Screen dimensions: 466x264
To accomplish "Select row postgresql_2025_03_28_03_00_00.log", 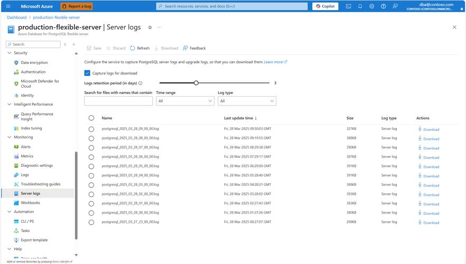I will [x=91, y=185].
